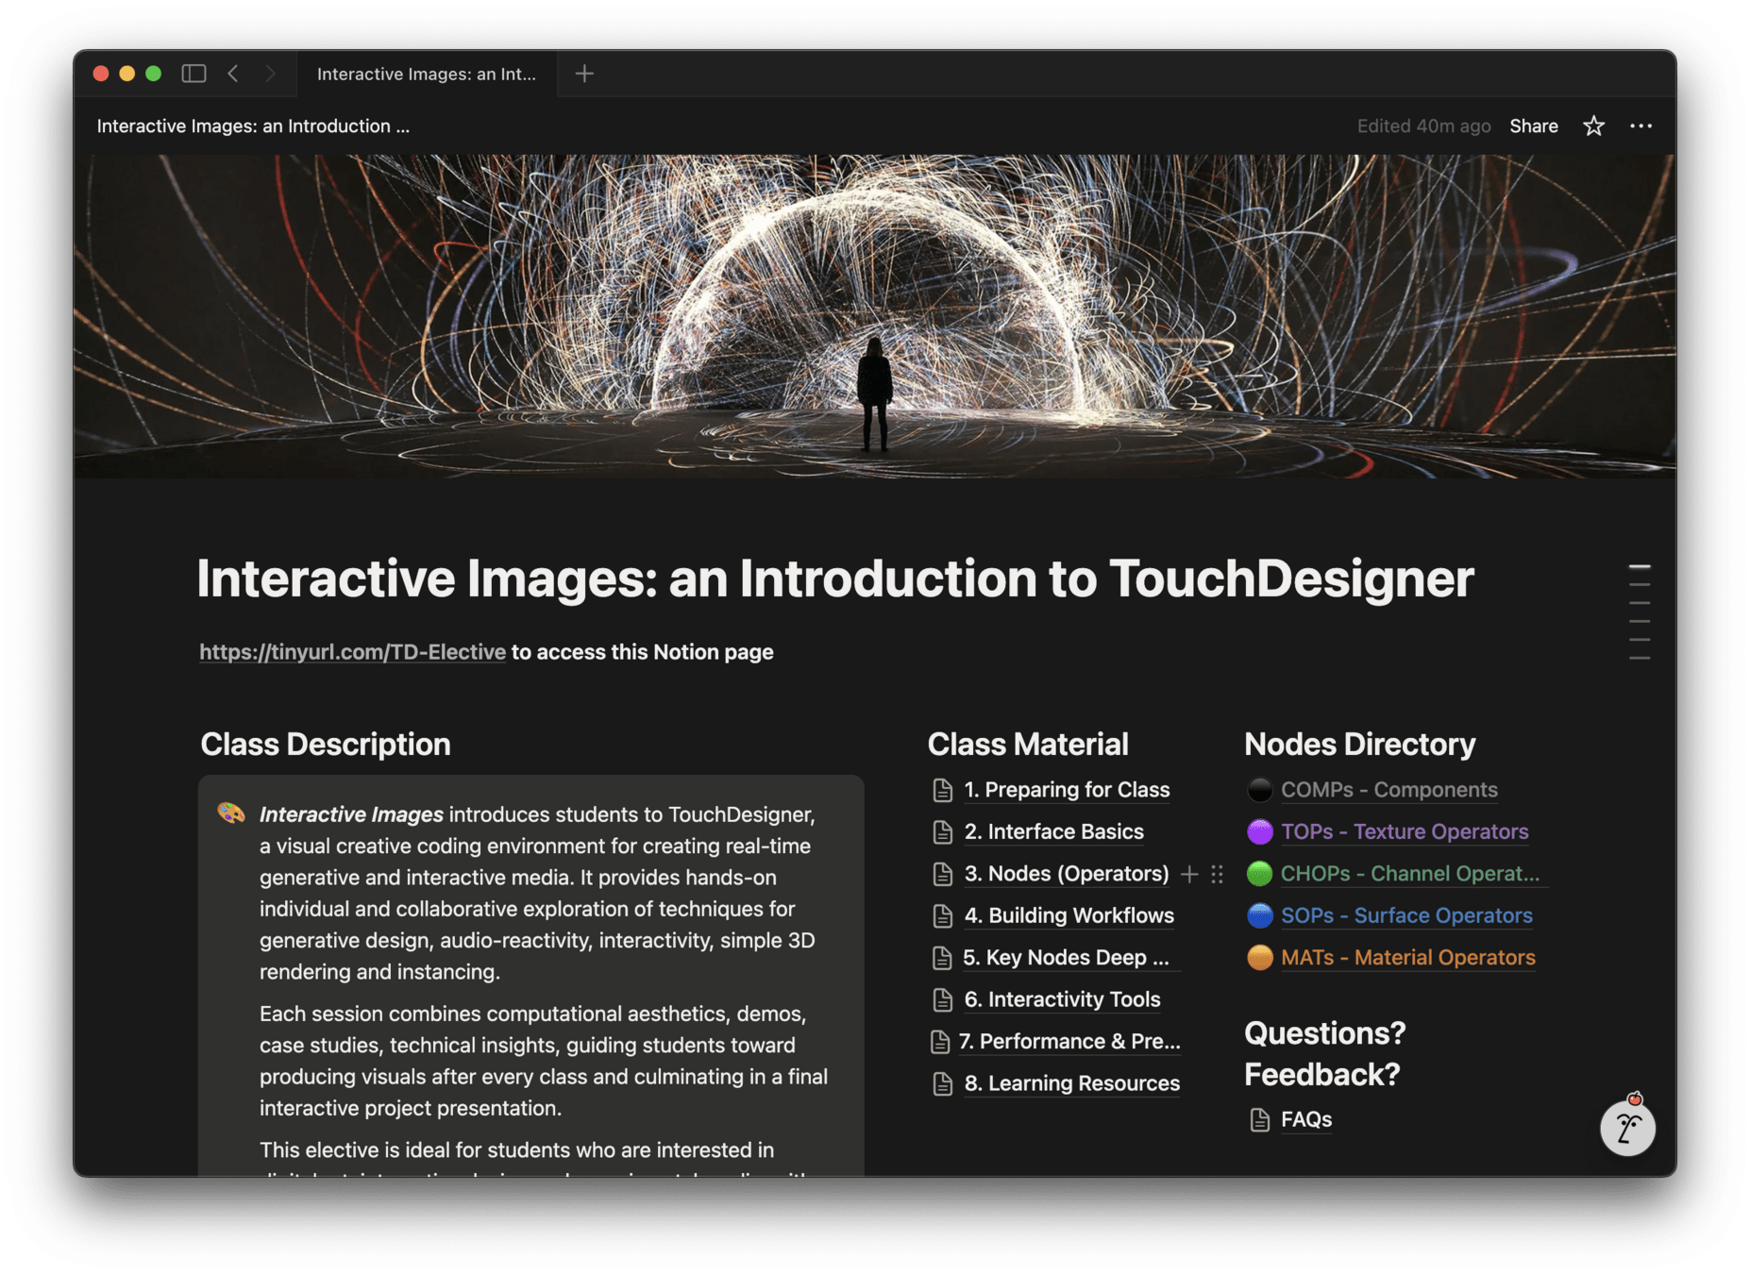Click the page breadcrumb title in header
The image size is (1750, 1274).
click(253, 126)
